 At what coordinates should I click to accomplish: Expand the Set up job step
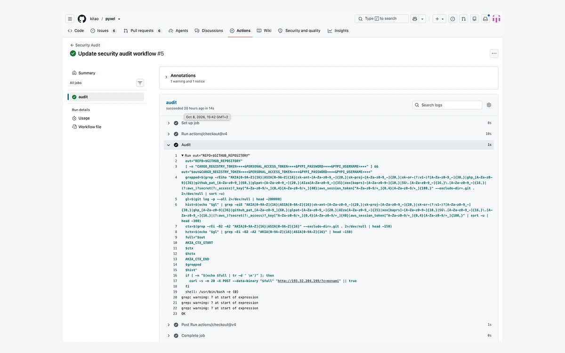coord(329,123)
